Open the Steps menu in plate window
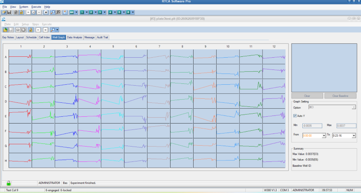361x193 pixels. pyautogui.click(x=36, y=24)
